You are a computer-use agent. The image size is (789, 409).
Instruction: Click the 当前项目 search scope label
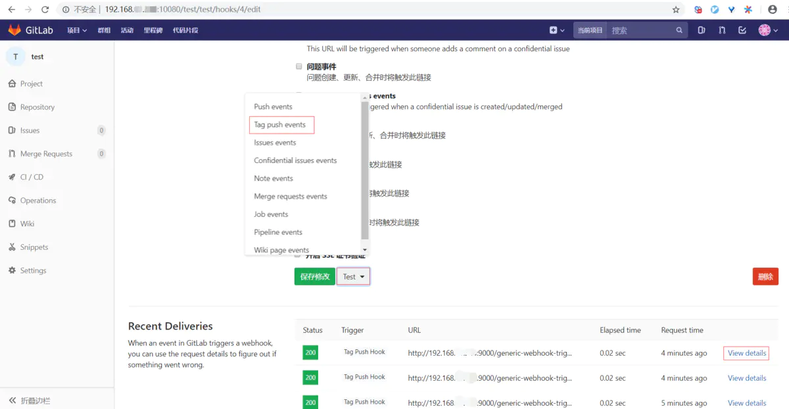tap(590, 30)
